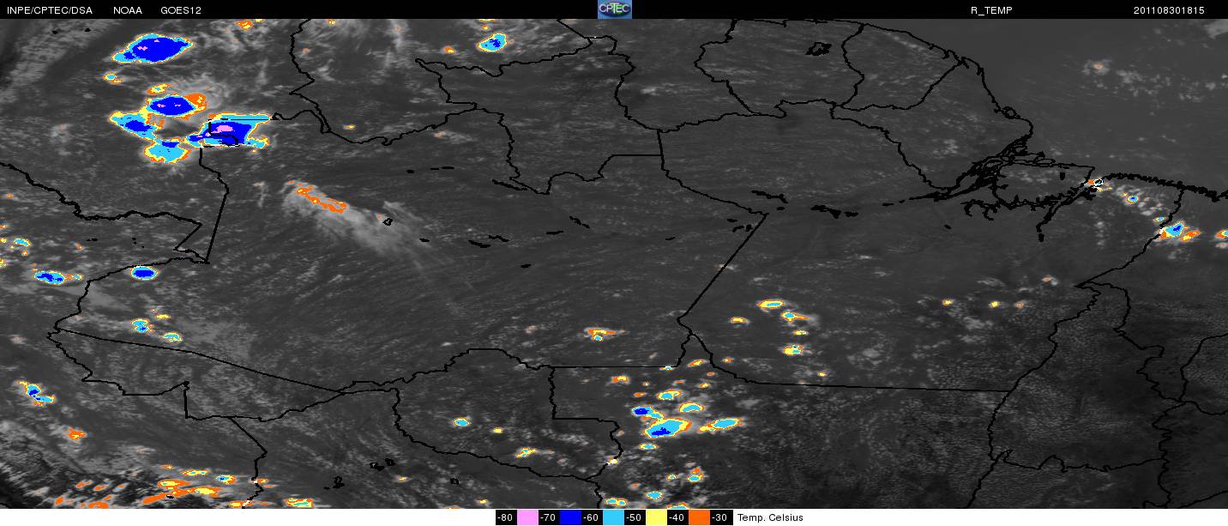Click the -70 legend value
1228x526 pixels.
pyautogui.click(x=548, y=517)
